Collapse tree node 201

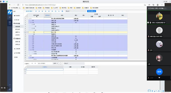coord(31,57)
